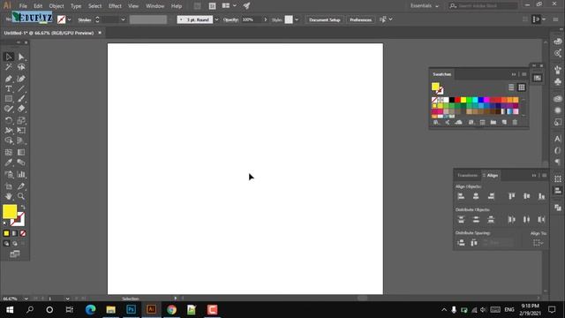
Task: Expand the Opacity slider arrow
Action: click(266, 19)
